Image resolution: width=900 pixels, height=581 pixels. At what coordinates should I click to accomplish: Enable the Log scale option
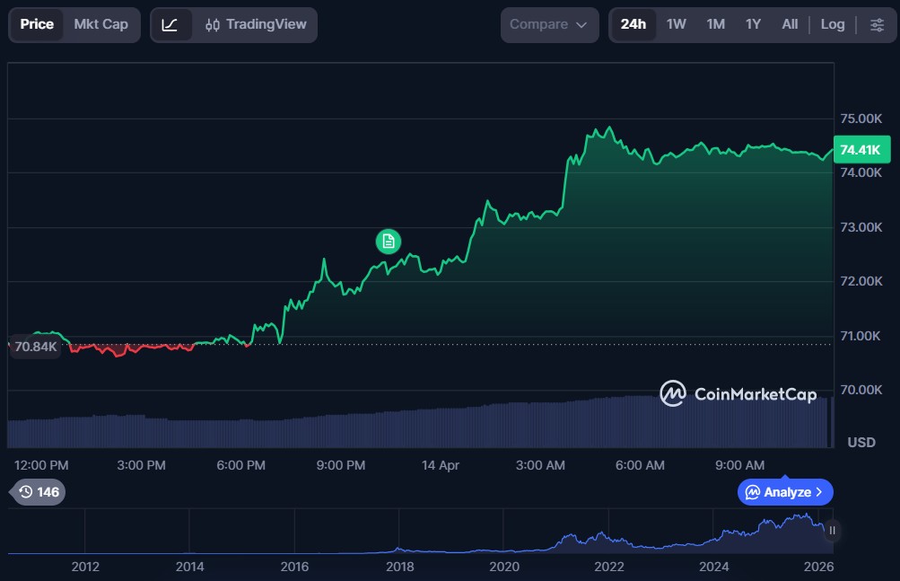click(x=832, y=24)
